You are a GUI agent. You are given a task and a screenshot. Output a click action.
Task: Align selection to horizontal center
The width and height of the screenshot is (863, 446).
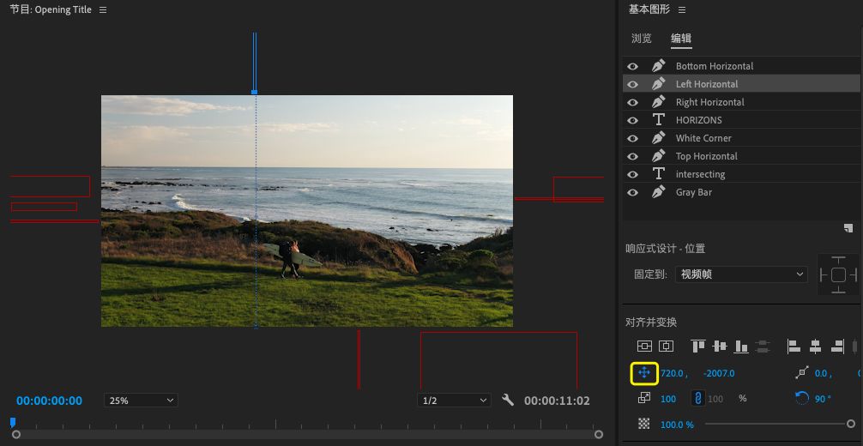click(816, 347)
